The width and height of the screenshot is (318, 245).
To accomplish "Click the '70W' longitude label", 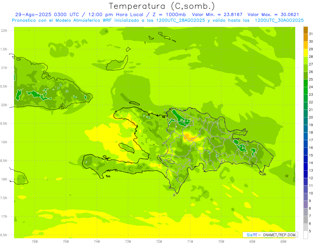I will 221,242.
